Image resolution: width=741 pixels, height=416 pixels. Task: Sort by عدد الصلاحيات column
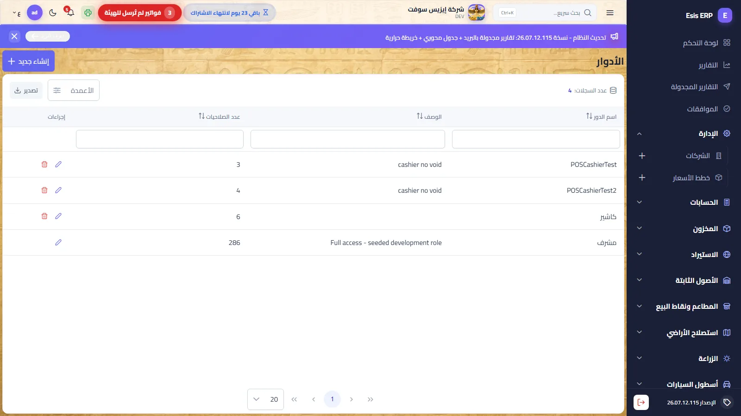(x=219, y=116)
